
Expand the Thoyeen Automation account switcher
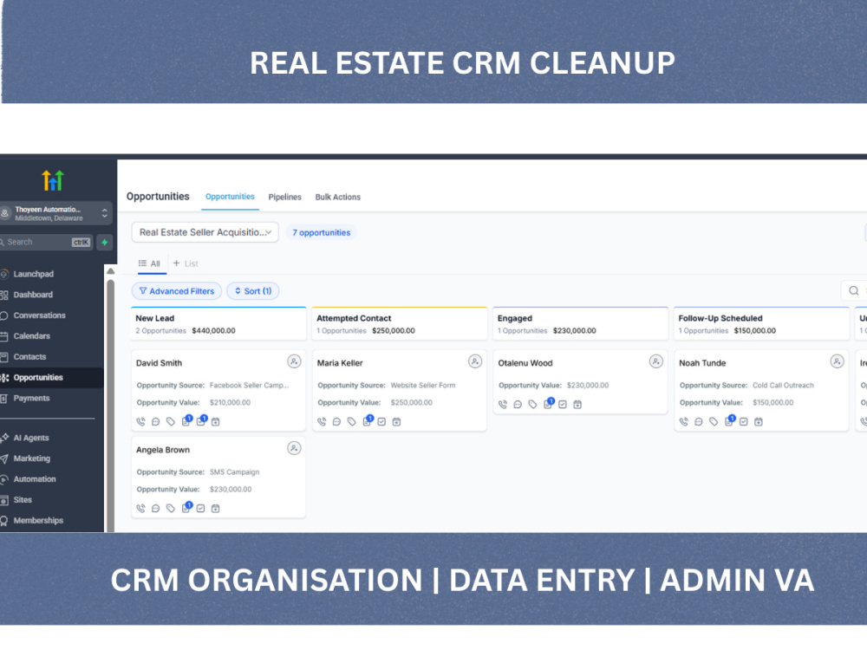click(x=55, y=213)
